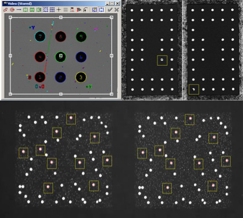Select the first green region box tool
The width and height of the screenshot is (243, 218).
pyautogui.click(x=25, y=10)
